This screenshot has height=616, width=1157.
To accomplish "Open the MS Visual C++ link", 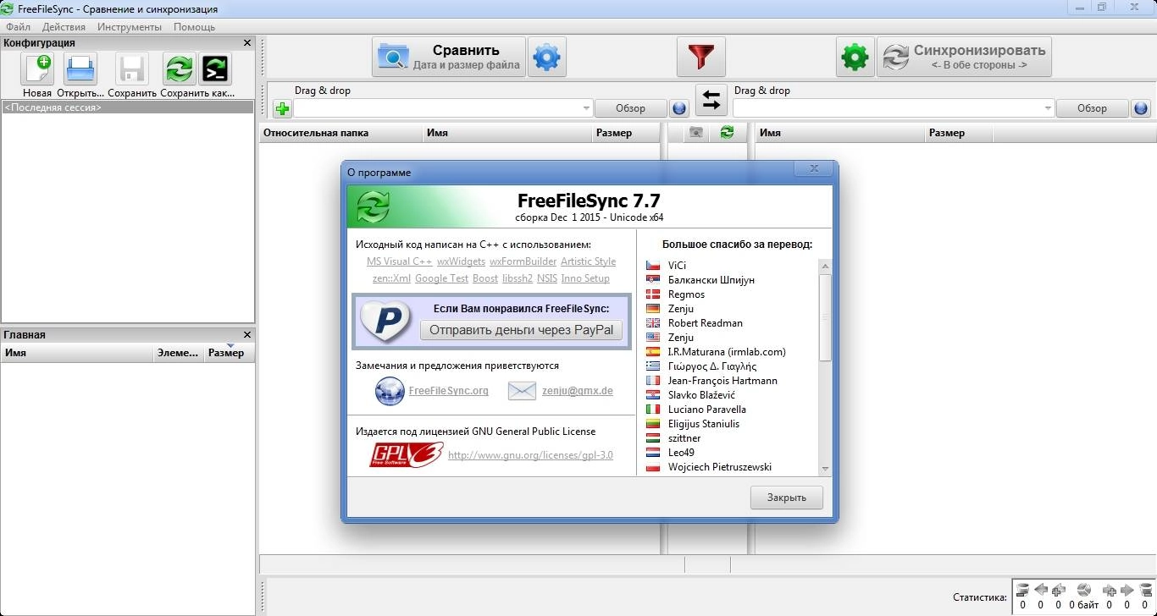I will coord(399,261).
